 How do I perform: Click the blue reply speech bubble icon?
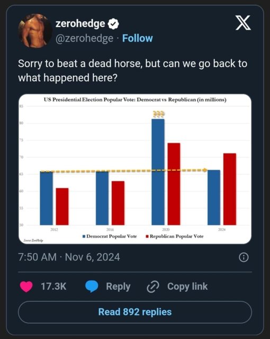pyautogui.click(x=92, y=287)
